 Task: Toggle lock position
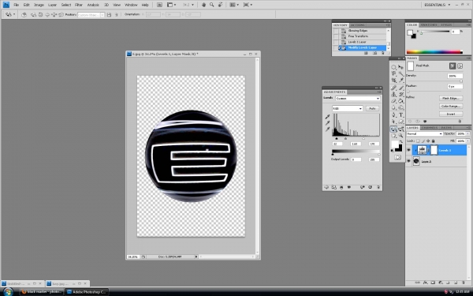tap(428, 141)
